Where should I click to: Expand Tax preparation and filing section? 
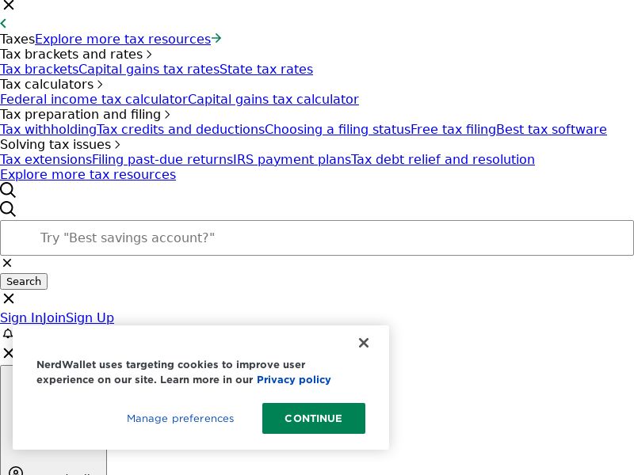(x=85, y=114)
